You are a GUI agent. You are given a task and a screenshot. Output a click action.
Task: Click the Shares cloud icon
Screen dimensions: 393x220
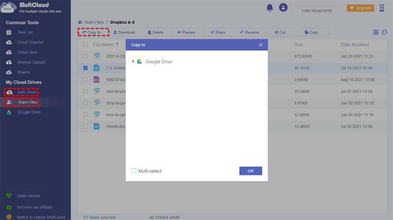(x=9, y=72)
